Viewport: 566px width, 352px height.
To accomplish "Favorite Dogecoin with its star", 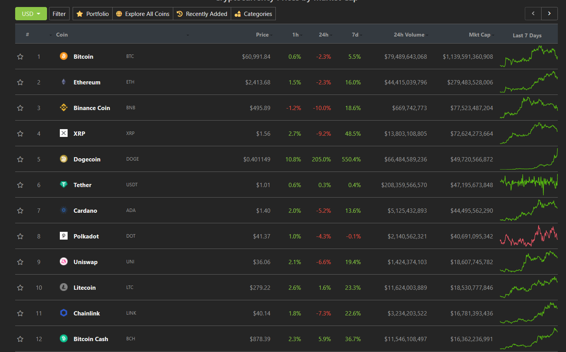I will [20, 159].
